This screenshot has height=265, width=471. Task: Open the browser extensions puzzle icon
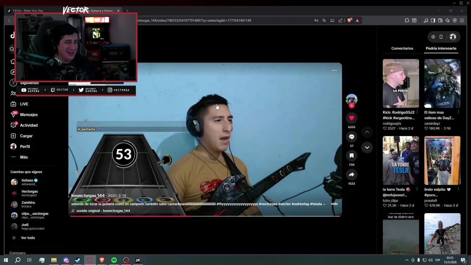point(407,20)
